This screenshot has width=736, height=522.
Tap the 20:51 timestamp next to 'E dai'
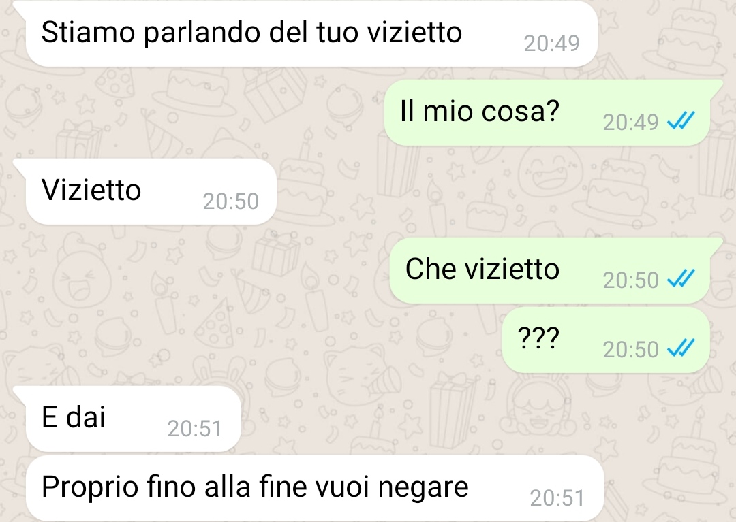[x=194, y=429]
